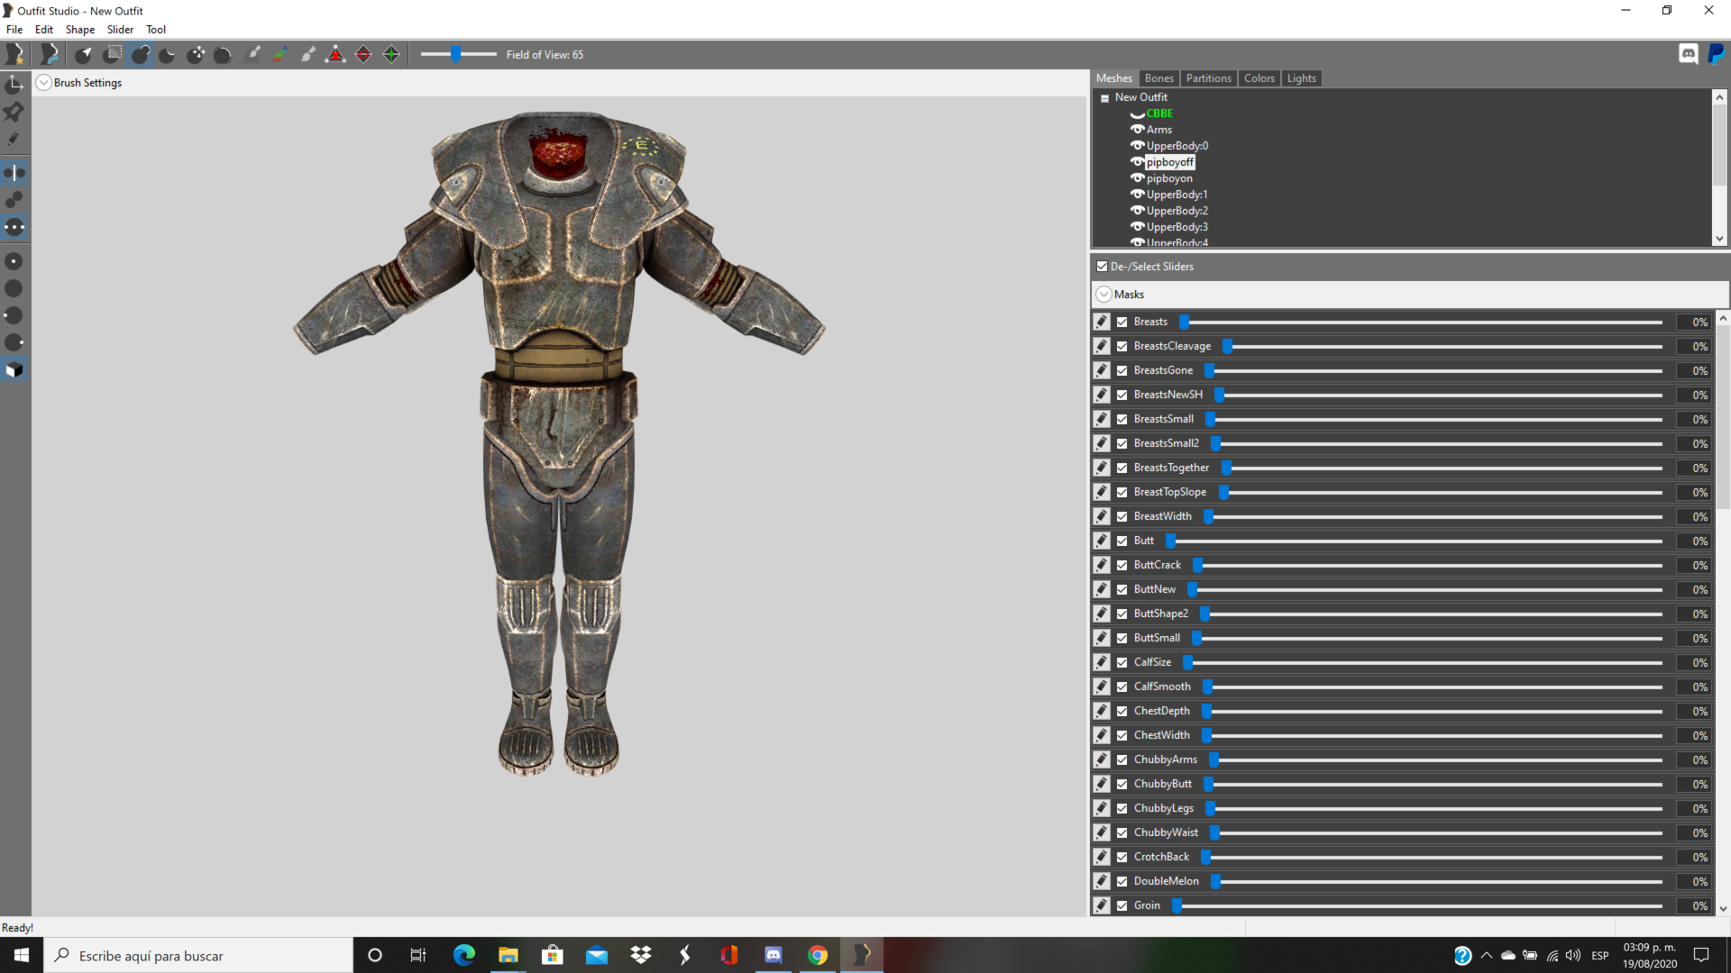The height and width of the screenshot is (973, 1731).
Task: Toggle the Vertex edit pencil icon
Action: [x=14, y=139]
